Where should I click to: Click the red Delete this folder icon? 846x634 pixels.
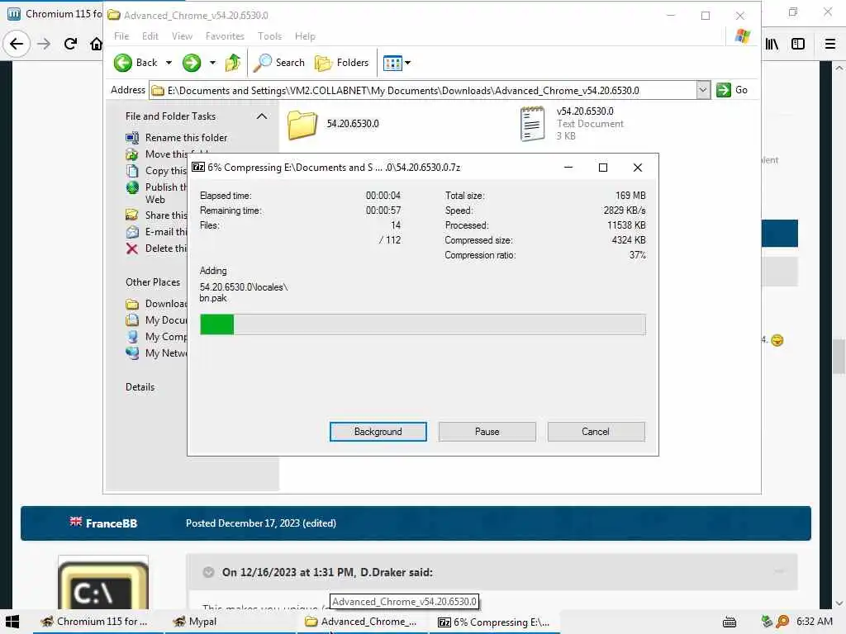(x=132, y=248)
